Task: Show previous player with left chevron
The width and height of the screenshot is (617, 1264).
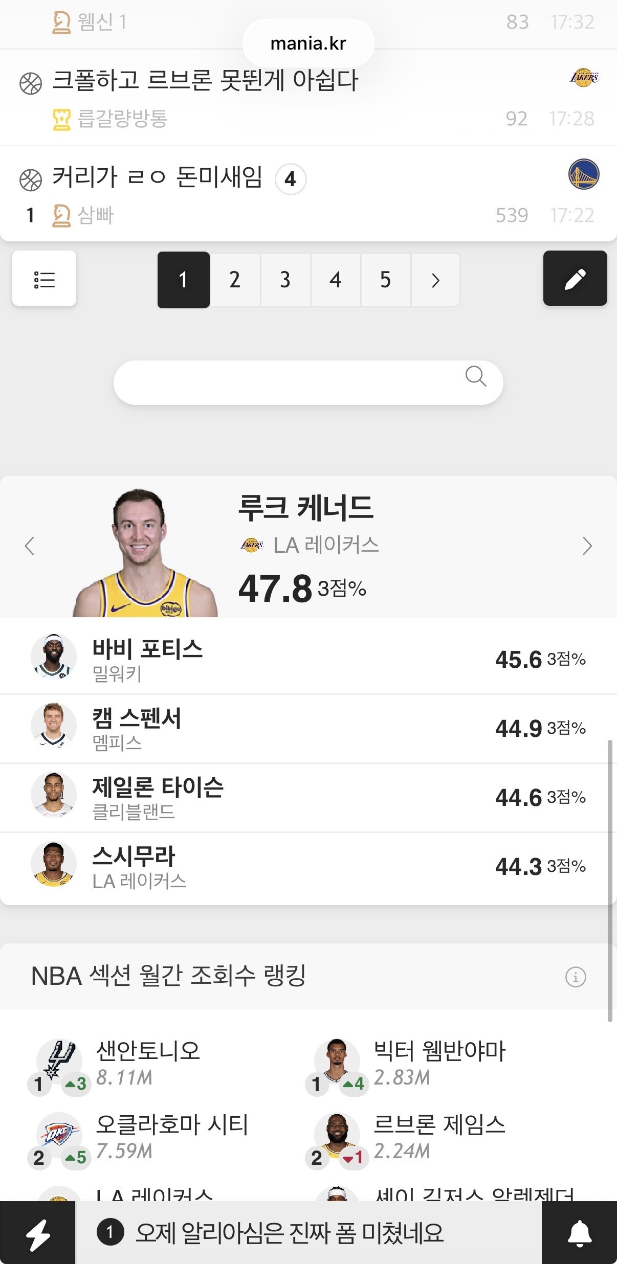Action: click(30, 546)
